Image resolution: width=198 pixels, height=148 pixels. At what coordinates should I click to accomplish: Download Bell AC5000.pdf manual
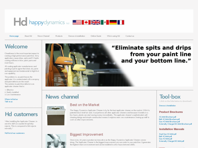[165, 136]
